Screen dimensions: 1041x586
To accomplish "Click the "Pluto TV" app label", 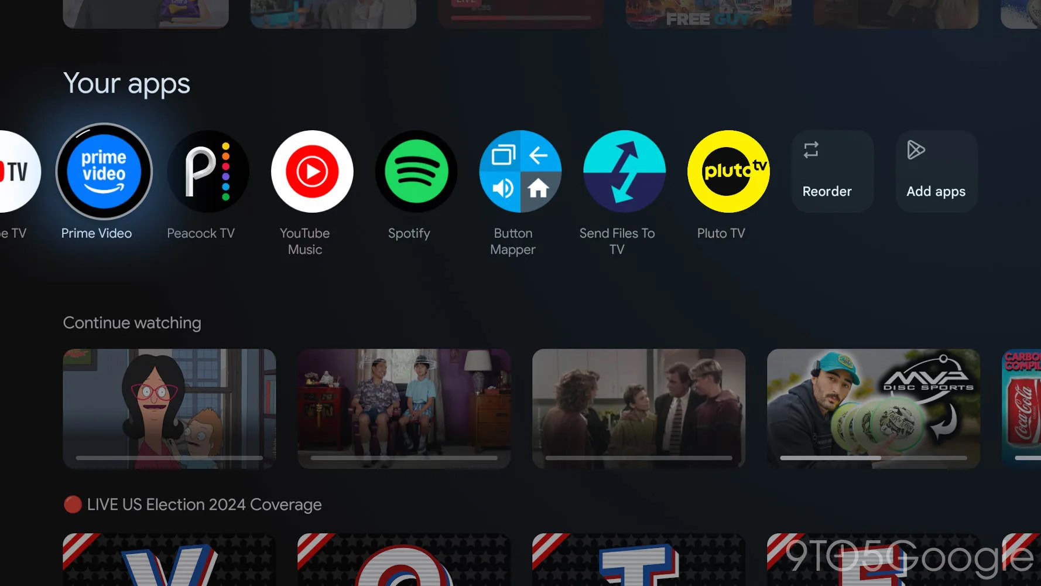I will [721, 233].
